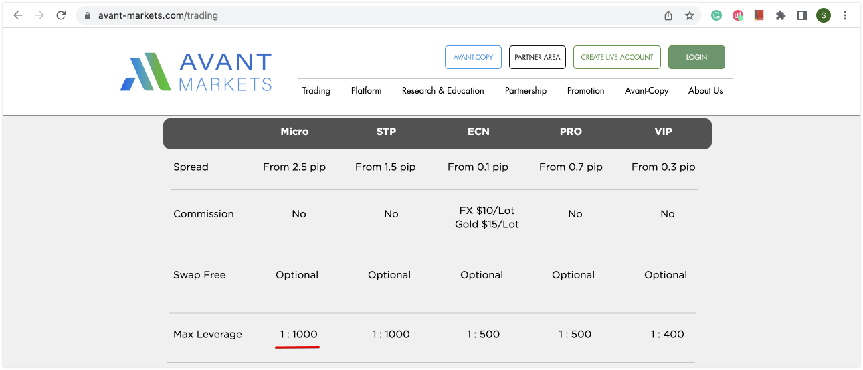Click the browser forward arrow
Image resolution: width=863 pixels, height=370 pixels.
click(x=39, y=15)
